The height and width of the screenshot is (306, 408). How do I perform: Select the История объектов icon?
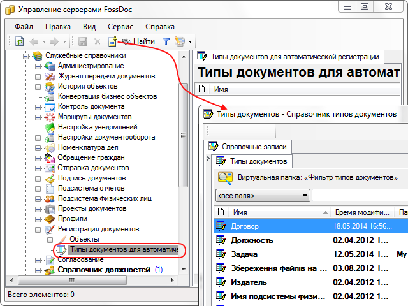(50, 87)
